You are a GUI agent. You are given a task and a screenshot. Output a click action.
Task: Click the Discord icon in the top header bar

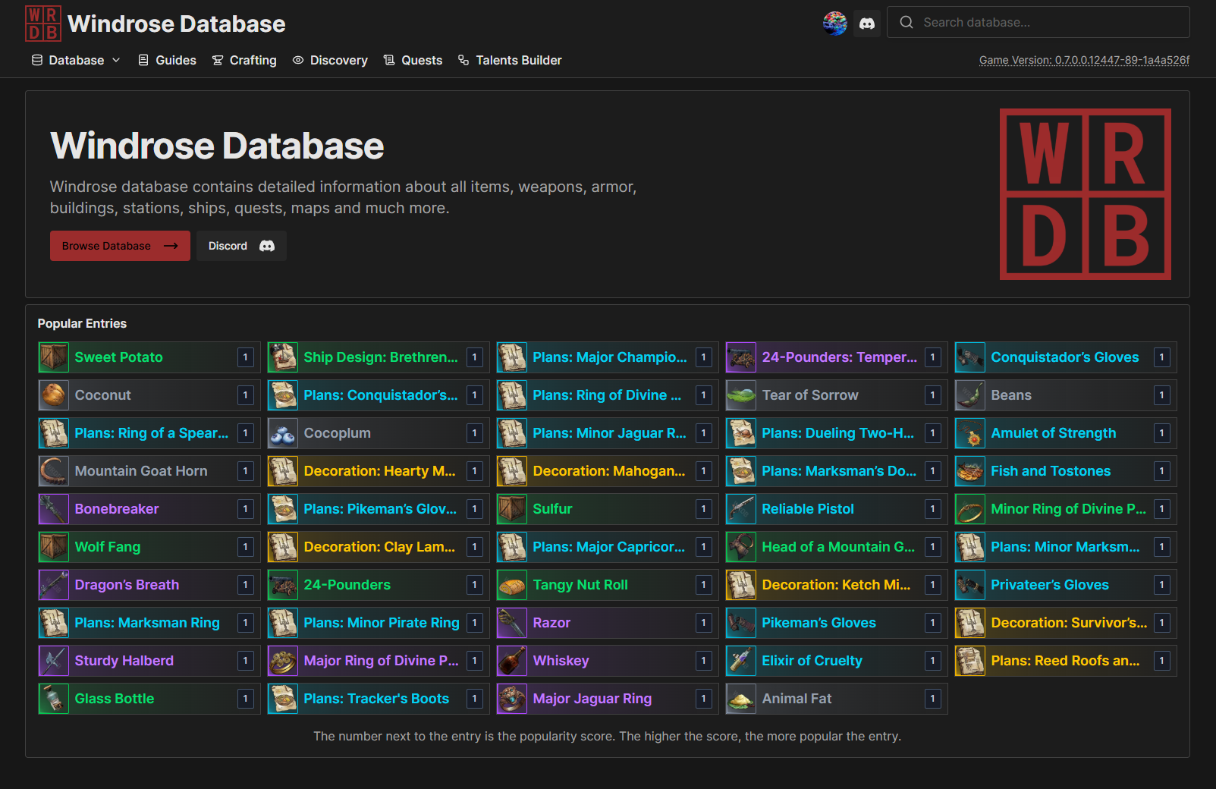point(866,23)
